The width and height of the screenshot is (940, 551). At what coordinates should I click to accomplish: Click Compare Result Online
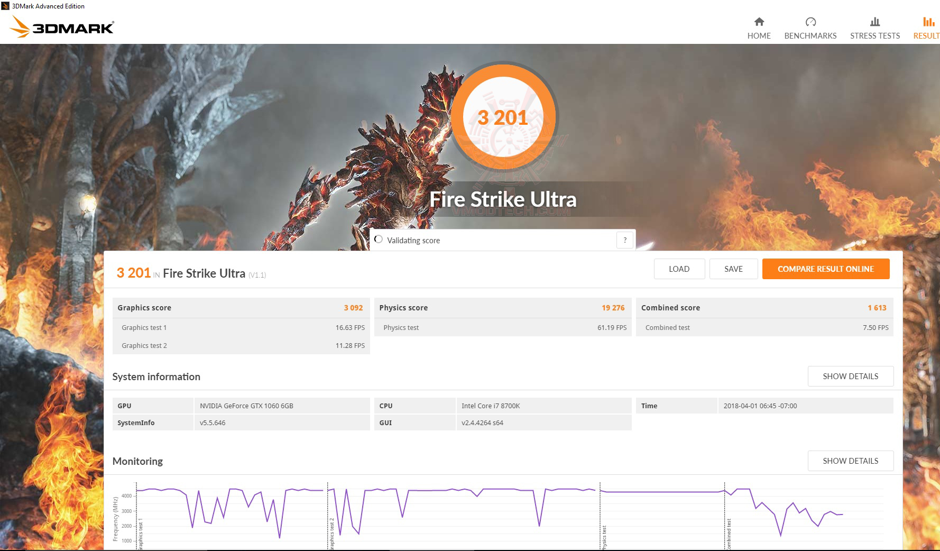[x=826, y=269]
